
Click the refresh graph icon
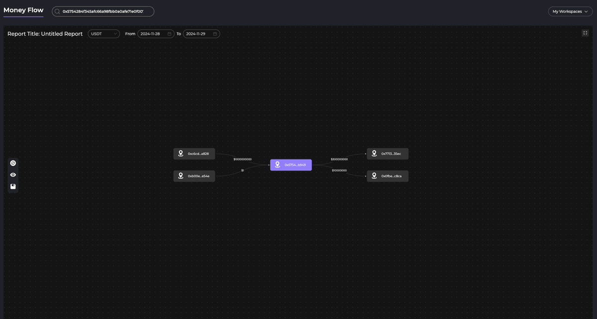click(x=13, y=163)
